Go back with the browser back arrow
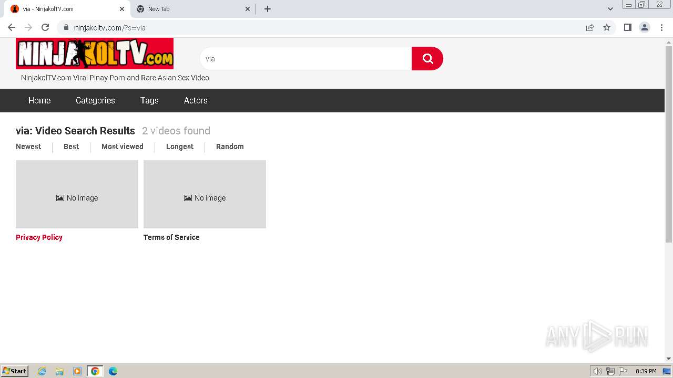 tap(12, 27)
